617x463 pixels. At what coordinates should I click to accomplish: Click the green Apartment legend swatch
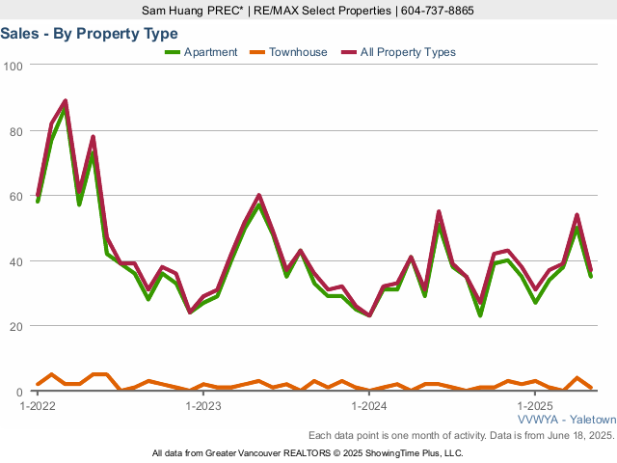tap(173, 52)
